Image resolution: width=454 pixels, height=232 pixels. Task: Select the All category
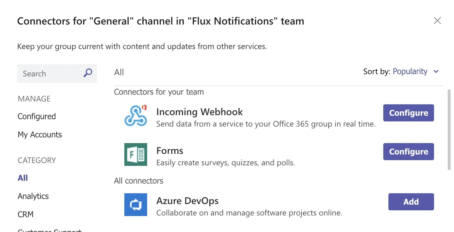coord(23,178)
